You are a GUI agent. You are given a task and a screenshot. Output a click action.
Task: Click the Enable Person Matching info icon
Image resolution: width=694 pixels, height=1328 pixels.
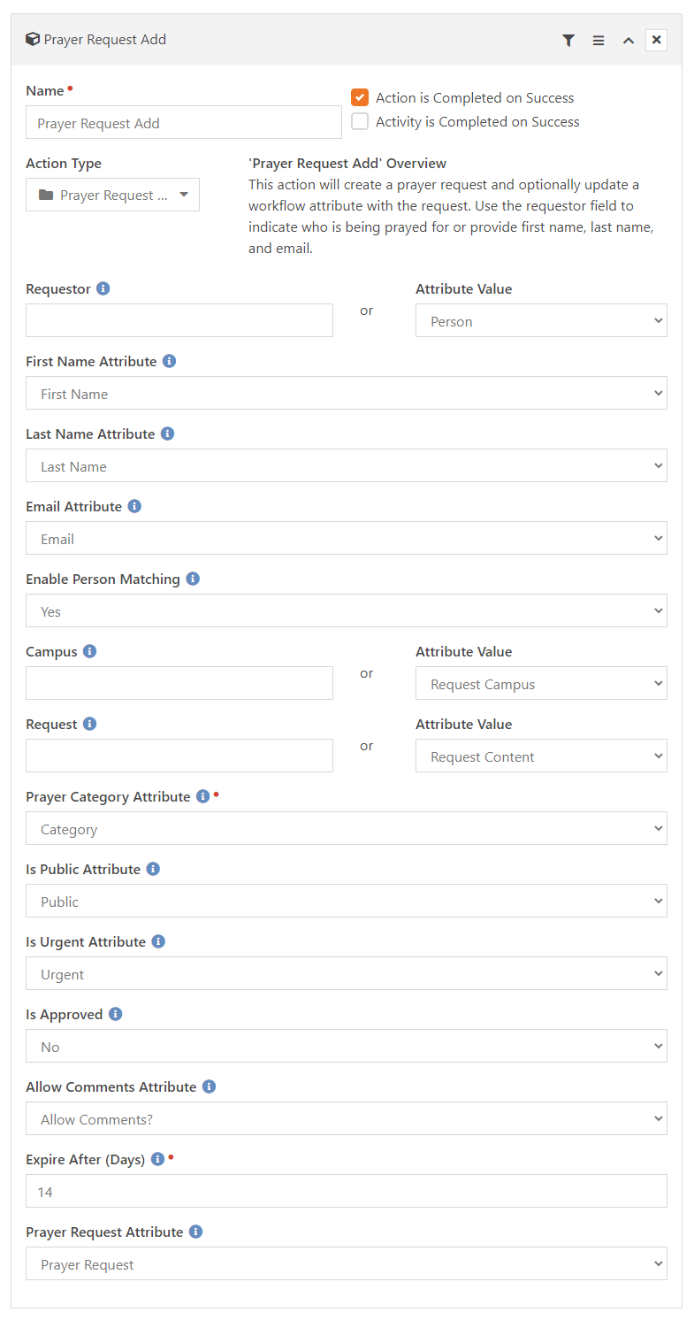[193, 579]
